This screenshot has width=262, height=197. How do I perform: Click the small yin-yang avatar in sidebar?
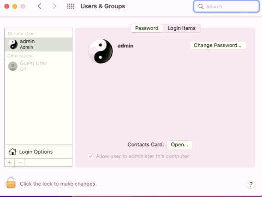(x=13, y=44)
